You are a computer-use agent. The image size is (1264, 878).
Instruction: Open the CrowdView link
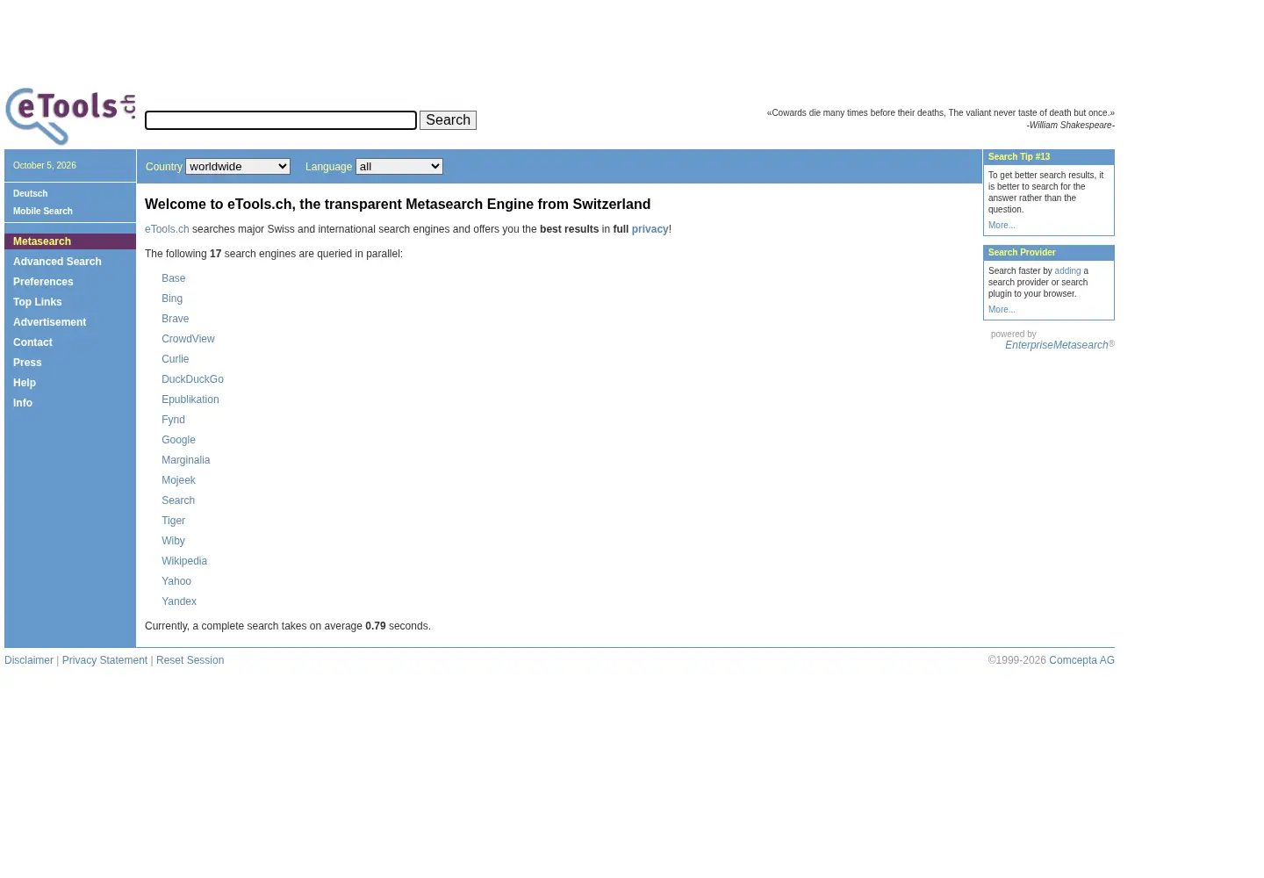pos(188,339)
